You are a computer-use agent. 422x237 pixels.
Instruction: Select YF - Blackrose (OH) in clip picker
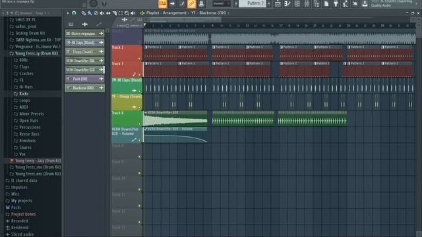tap(84, 88)
